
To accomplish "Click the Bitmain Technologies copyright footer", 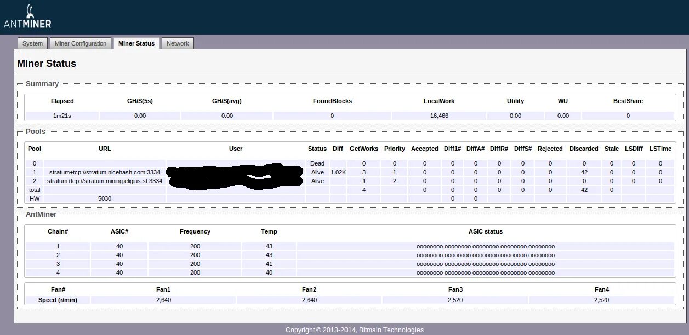I will tap(355, 330).
